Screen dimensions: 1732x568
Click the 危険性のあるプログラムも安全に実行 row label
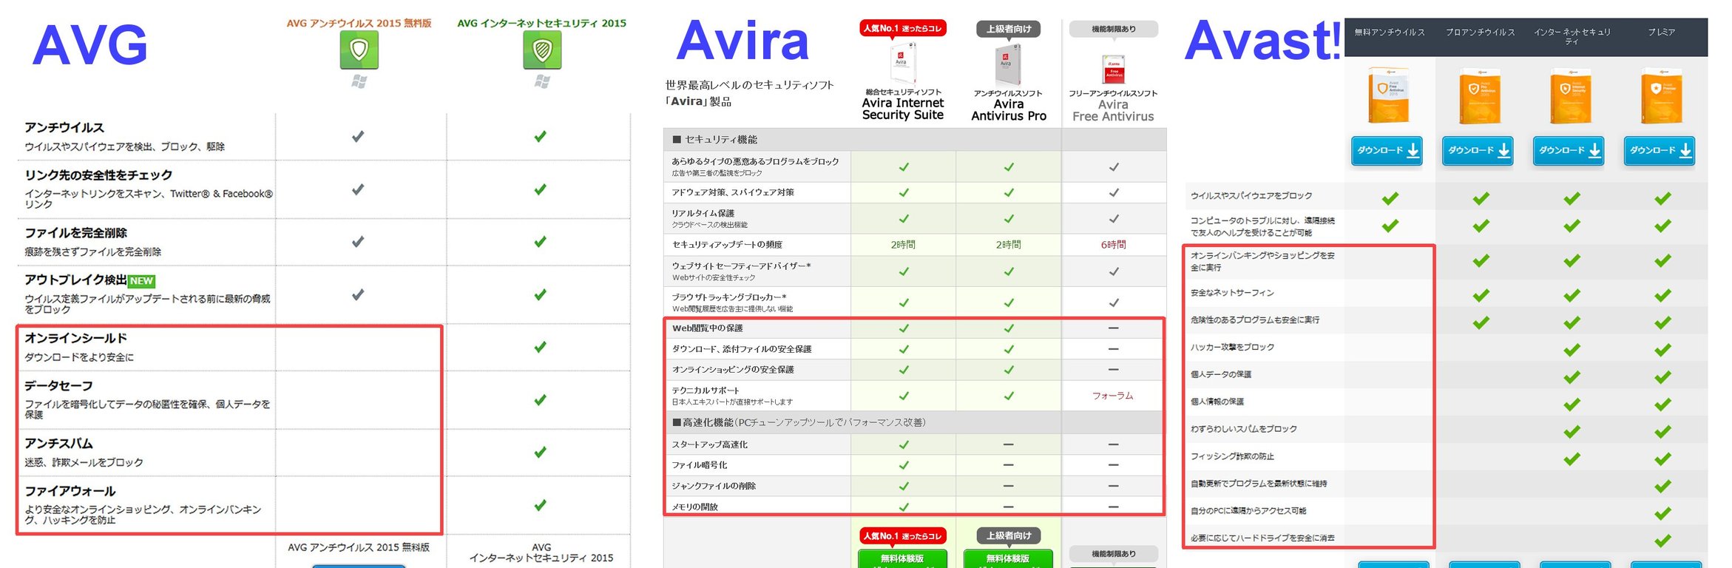[x=1254, y=320]
